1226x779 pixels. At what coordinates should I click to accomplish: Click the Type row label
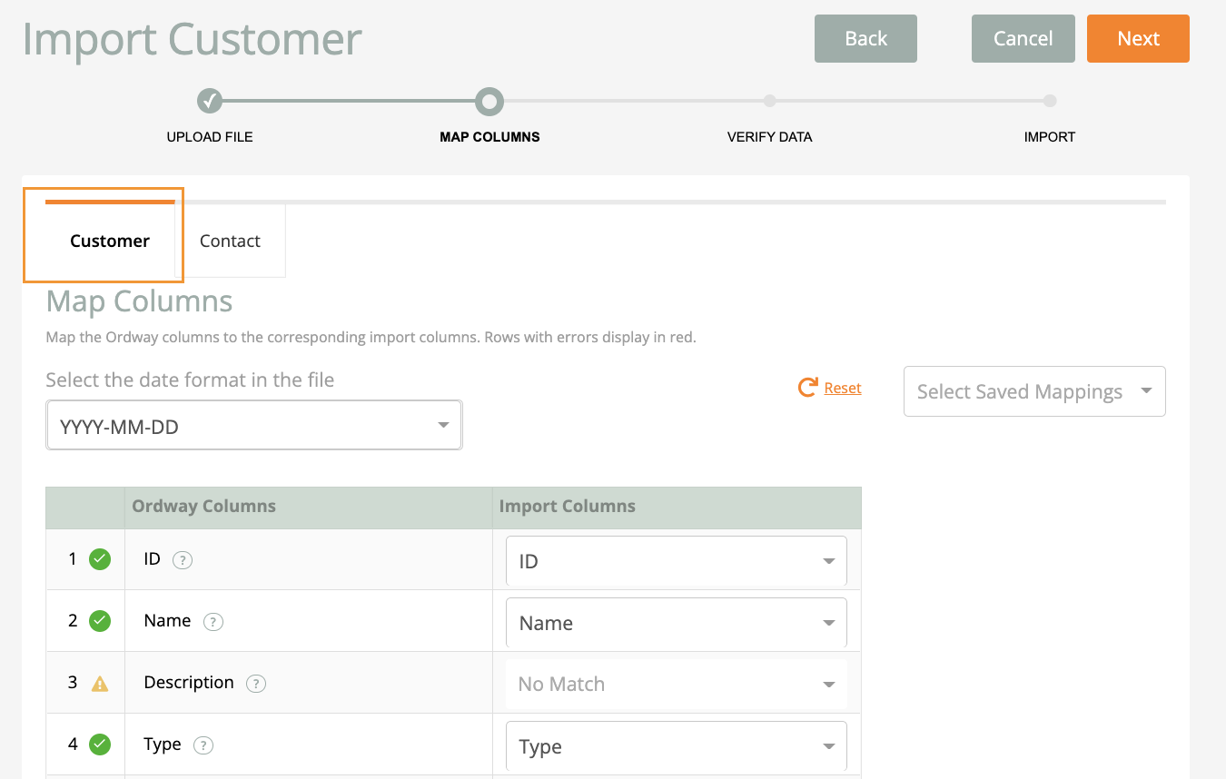tap(163, 744)
